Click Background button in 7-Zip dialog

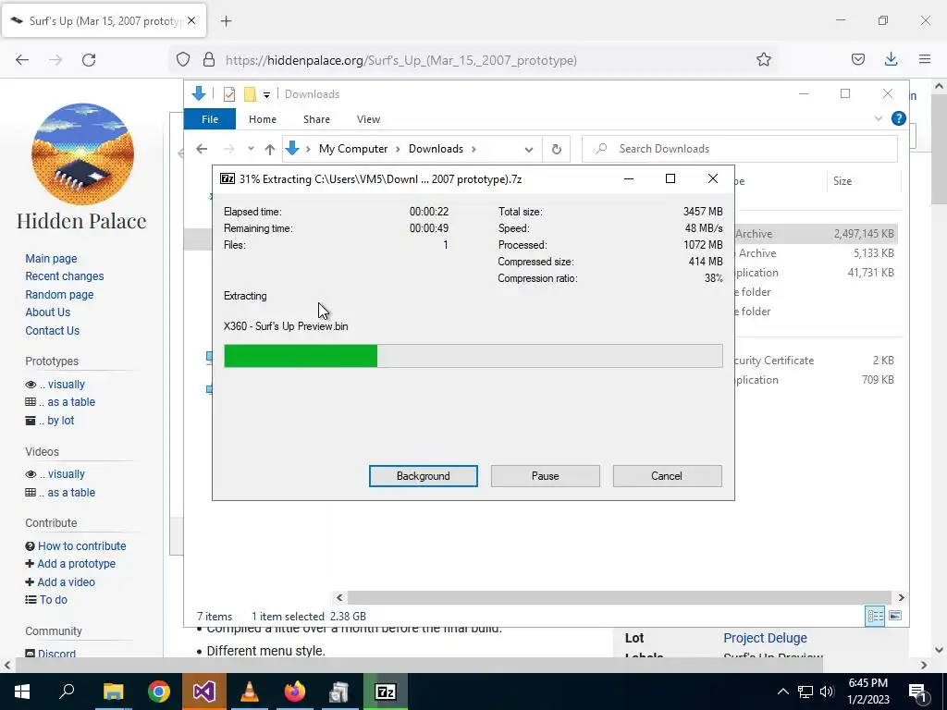tap(424, 476)
